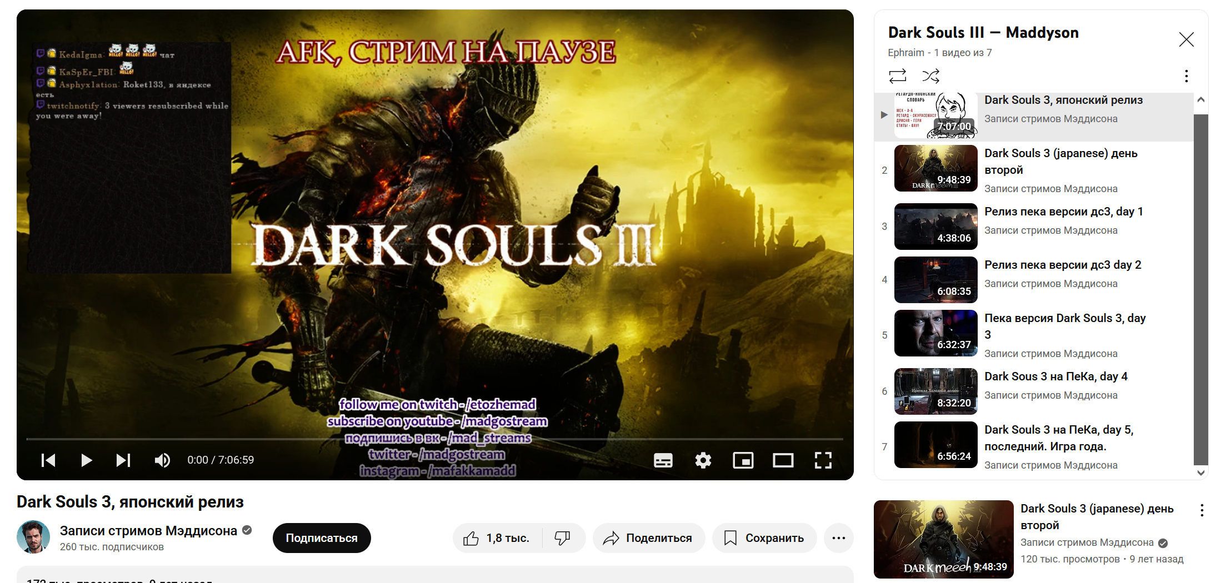Open thumbnail of the 6:32:37 playlist video
This screenshot has width=1226, height=583.
(936, 333)
